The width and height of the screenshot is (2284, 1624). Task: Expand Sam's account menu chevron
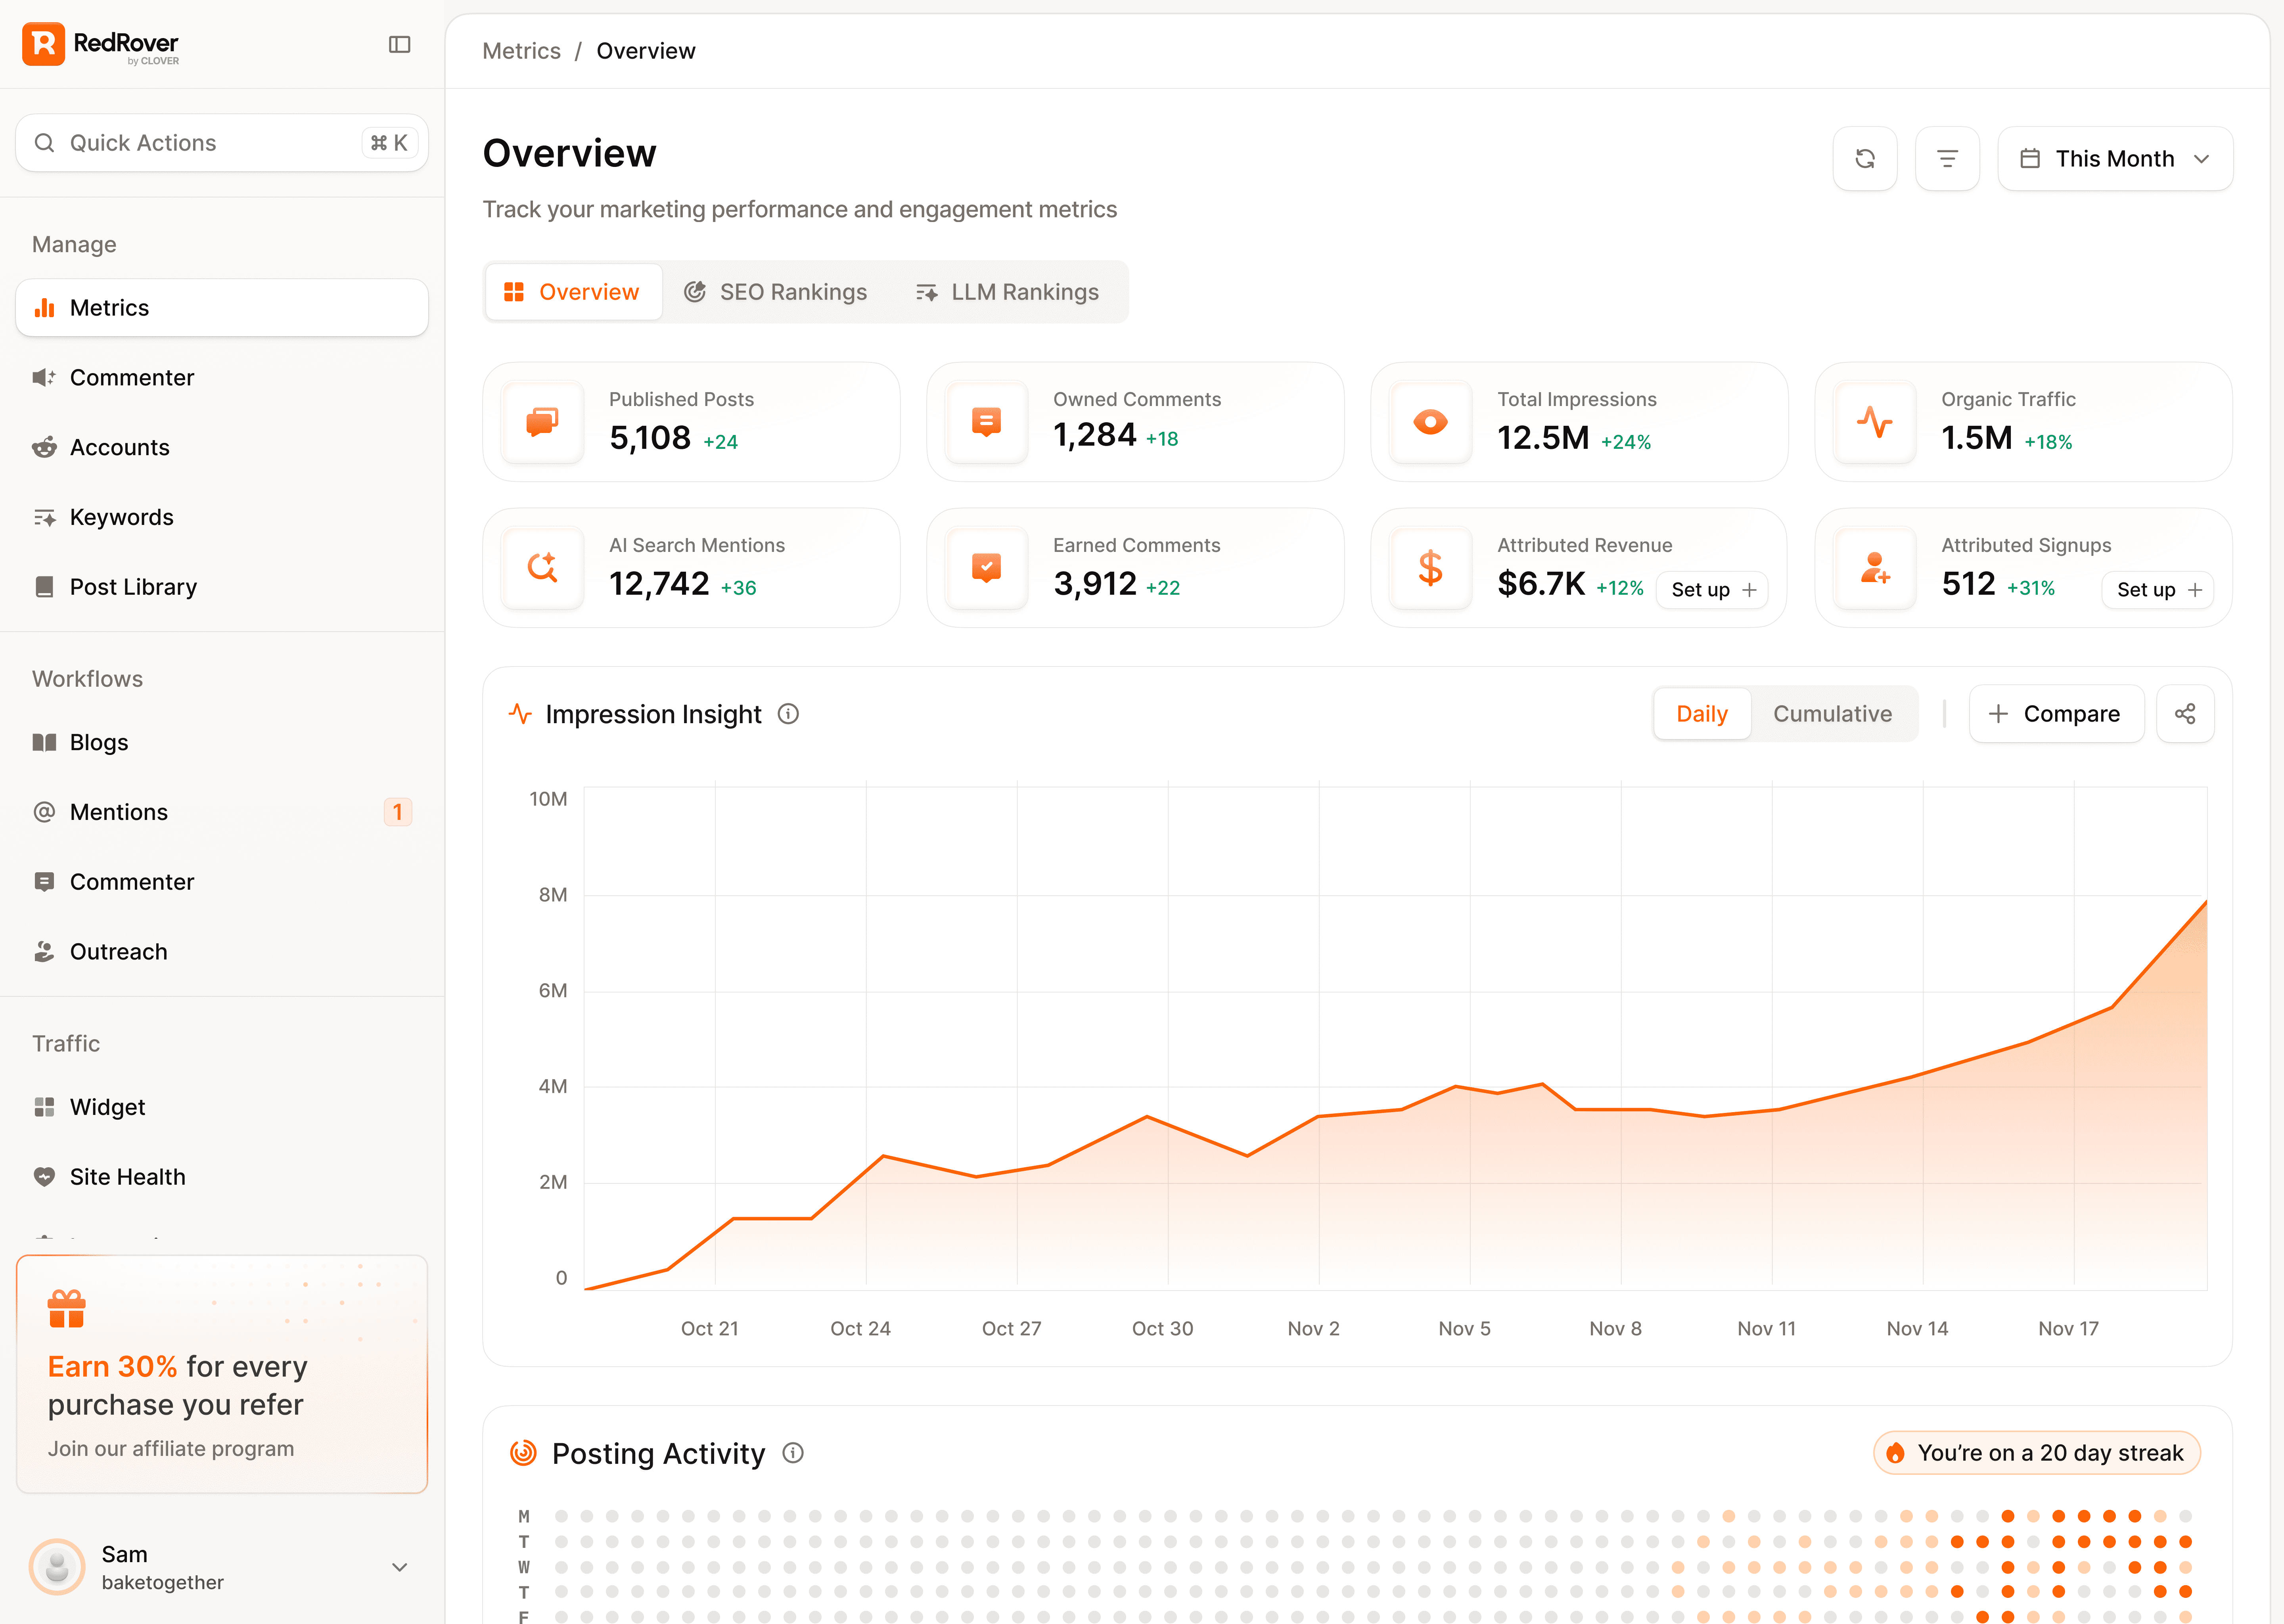click(399, 1567)
